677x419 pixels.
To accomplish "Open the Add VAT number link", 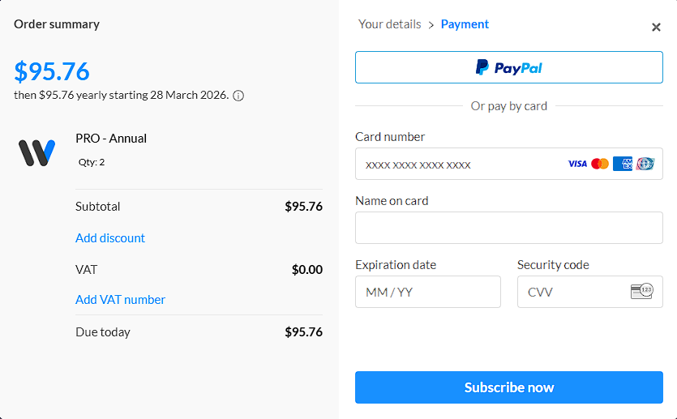I will pyautogui.click(x=120, y=300).
